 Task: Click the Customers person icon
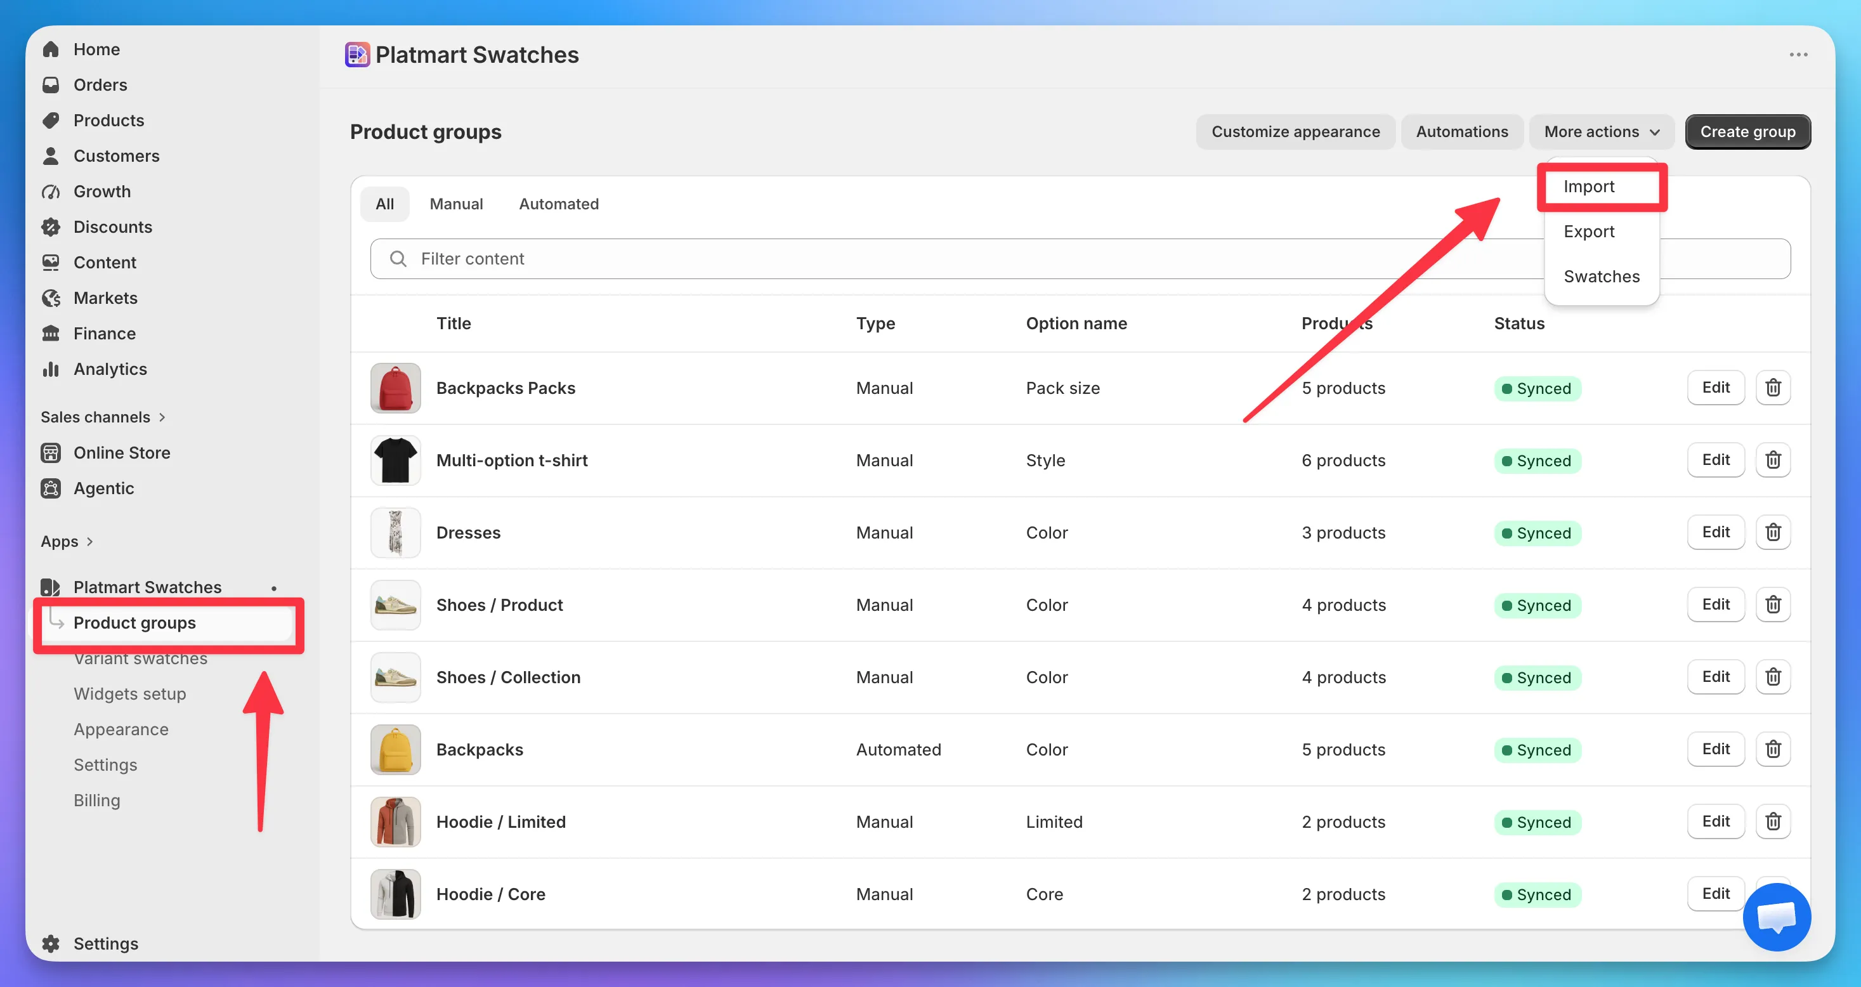coord(51,155)
